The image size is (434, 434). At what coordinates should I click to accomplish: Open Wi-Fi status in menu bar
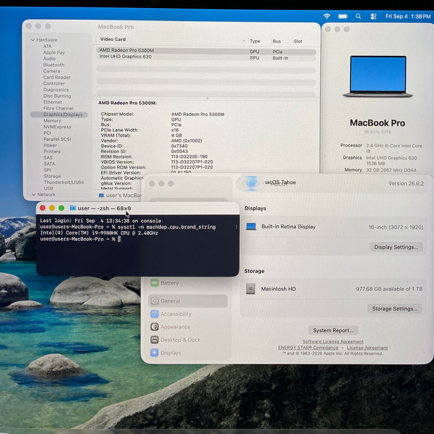click(327, 16)
